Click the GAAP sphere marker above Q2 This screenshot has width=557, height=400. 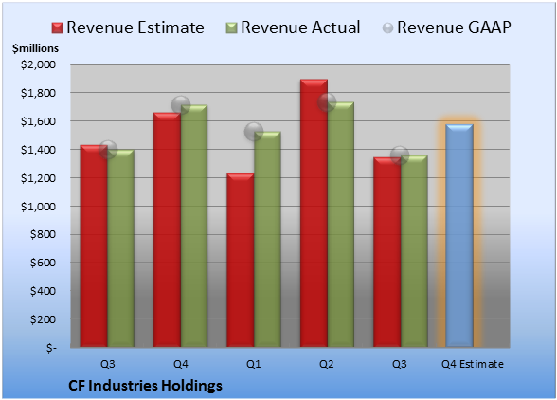click(x=327, y=102)
